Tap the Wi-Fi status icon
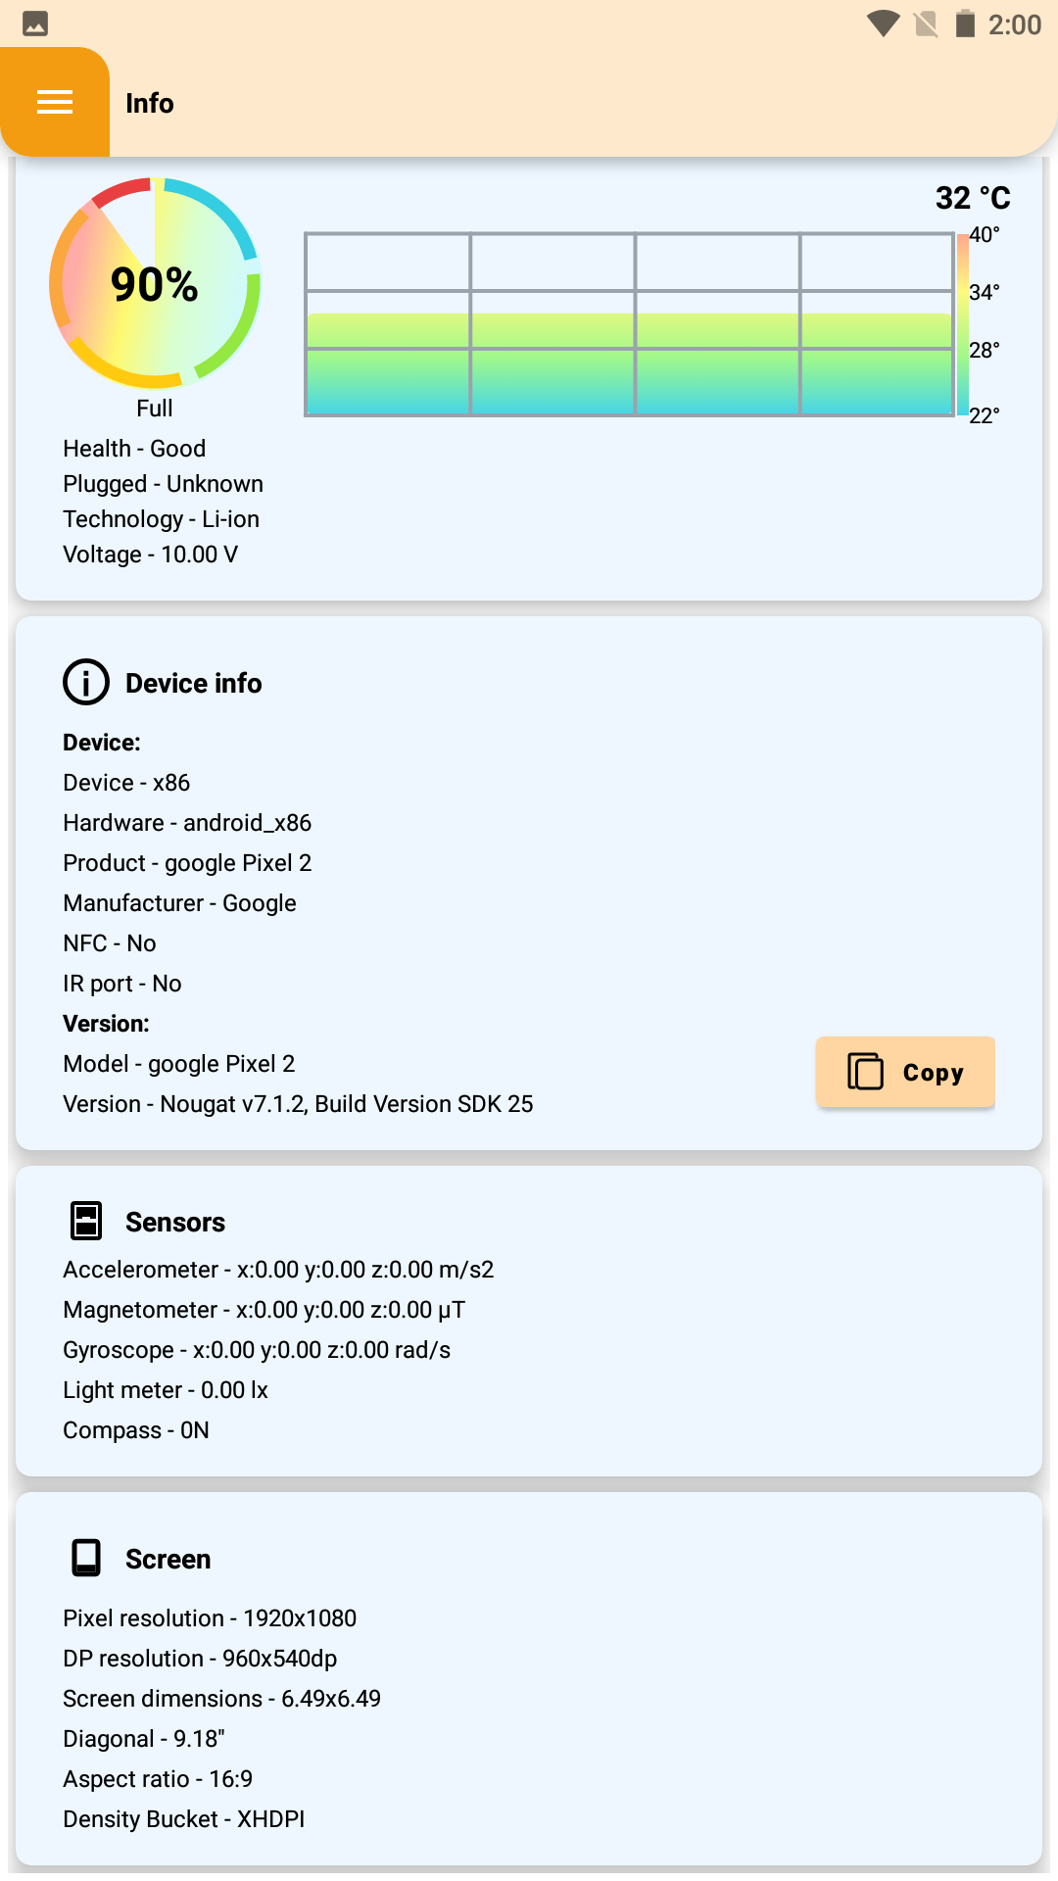The width and height of the screenshot is (1058, 1881). (x=884, y=24)
